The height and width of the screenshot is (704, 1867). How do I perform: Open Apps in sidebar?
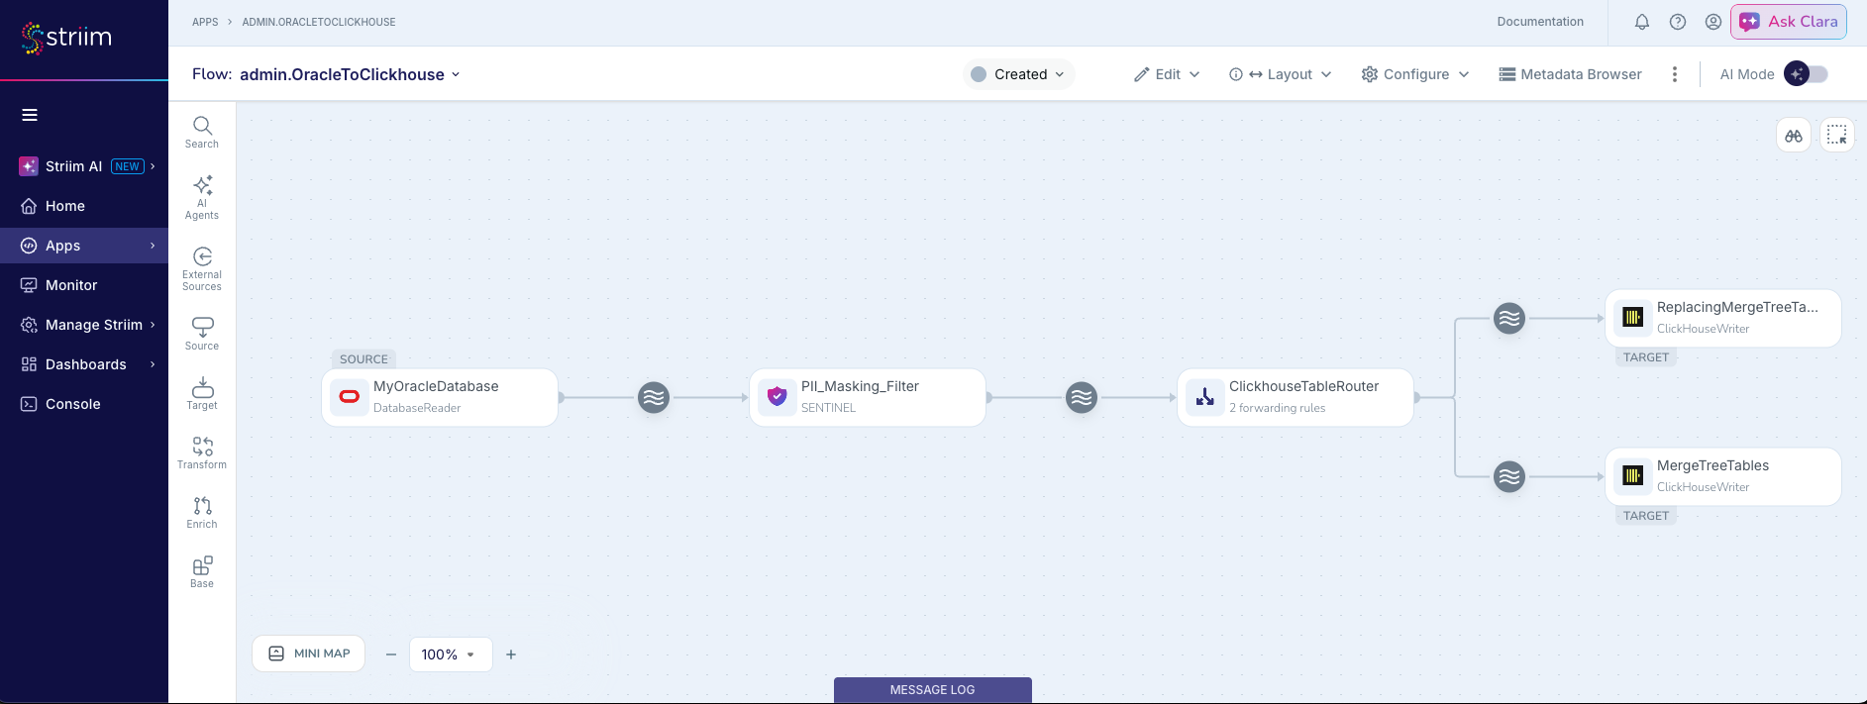(84, 246)
